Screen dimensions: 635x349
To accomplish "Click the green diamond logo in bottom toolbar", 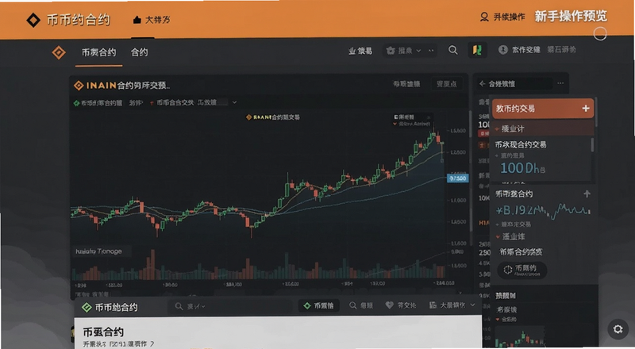I will click(87, 307).
